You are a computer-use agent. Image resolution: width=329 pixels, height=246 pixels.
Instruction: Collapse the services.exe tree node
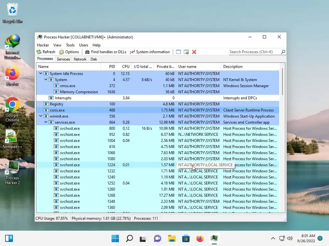pyautogui.click(x=46, y=122)
